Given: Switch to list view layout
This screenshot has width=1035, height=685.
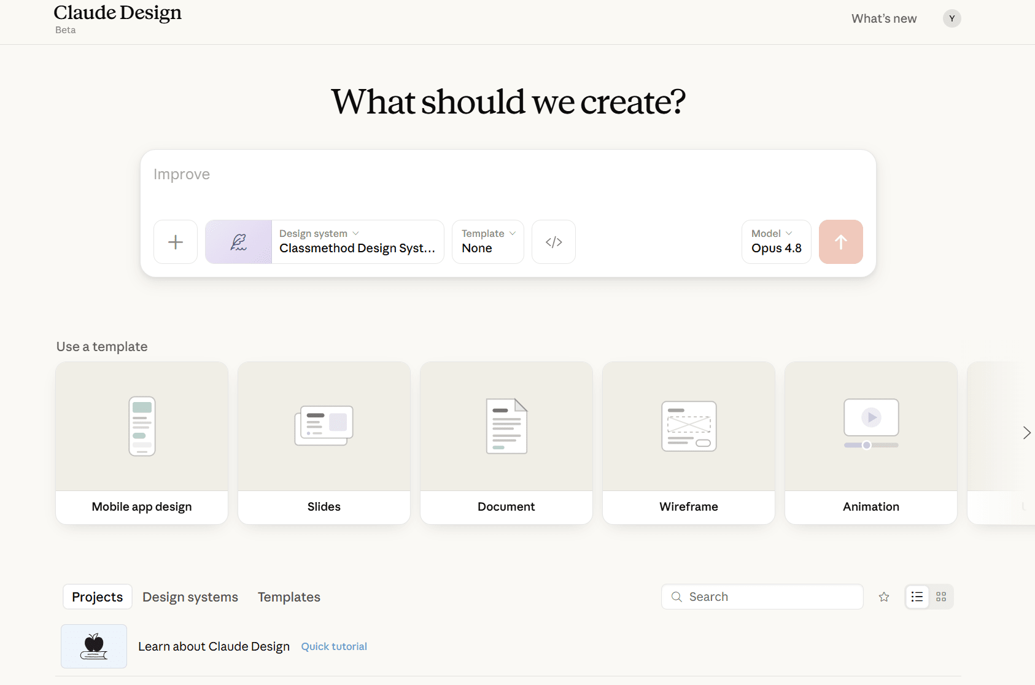Looking at the screenshot, I should click(x=917, y=597).
